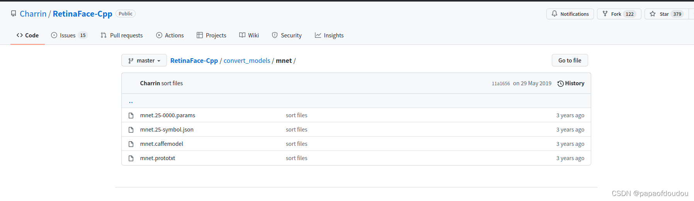
Task: Click the repository book icon beside Charrin
Action: [14, 14]
